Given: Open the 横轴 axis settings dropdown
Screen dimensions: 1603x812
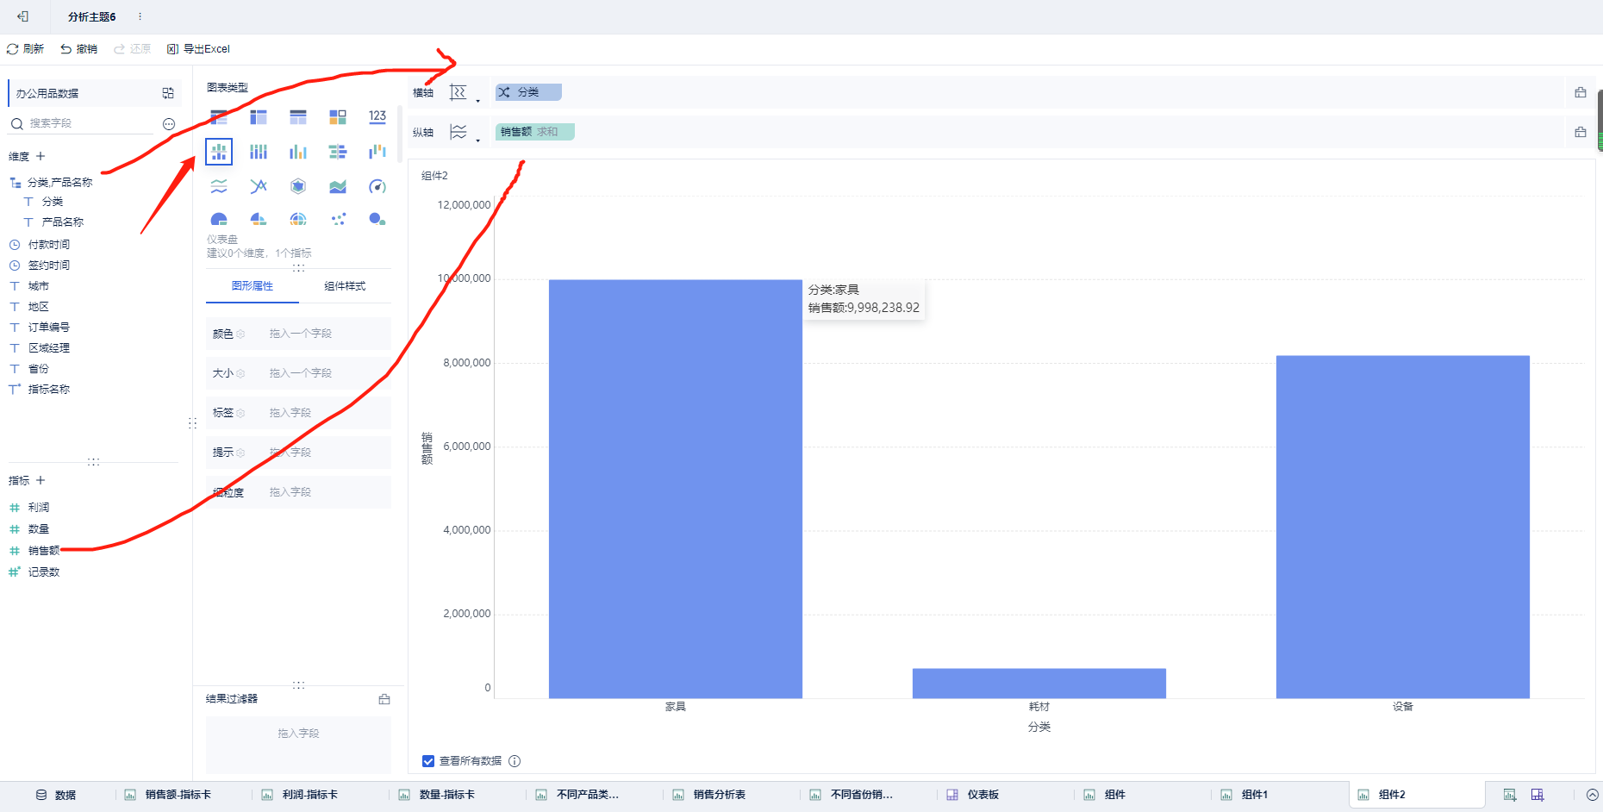Looking at the screenshot, I should click(x=465, y=93).
